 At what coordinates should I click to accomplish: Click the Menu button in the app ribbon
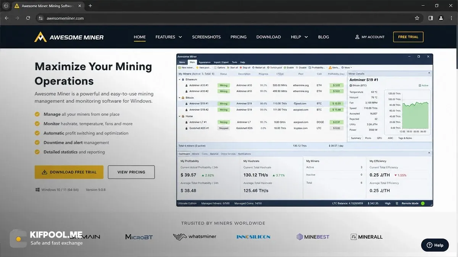182,62
